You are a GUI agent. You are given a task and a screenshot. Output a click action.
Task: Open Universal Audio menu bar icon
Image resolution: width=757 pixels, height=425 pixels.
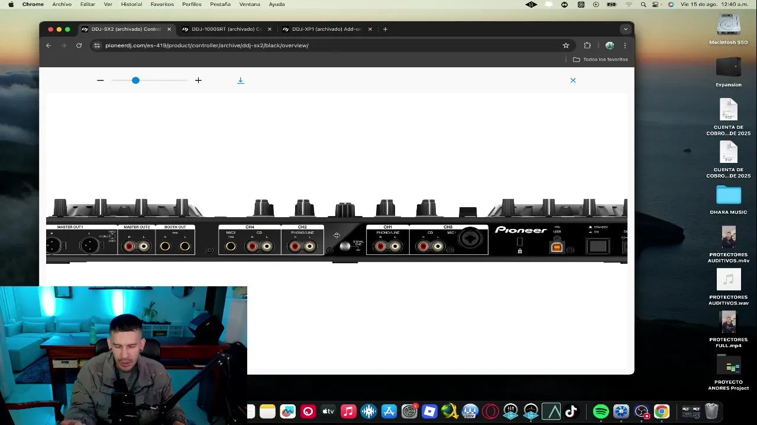tap(531, 4)
